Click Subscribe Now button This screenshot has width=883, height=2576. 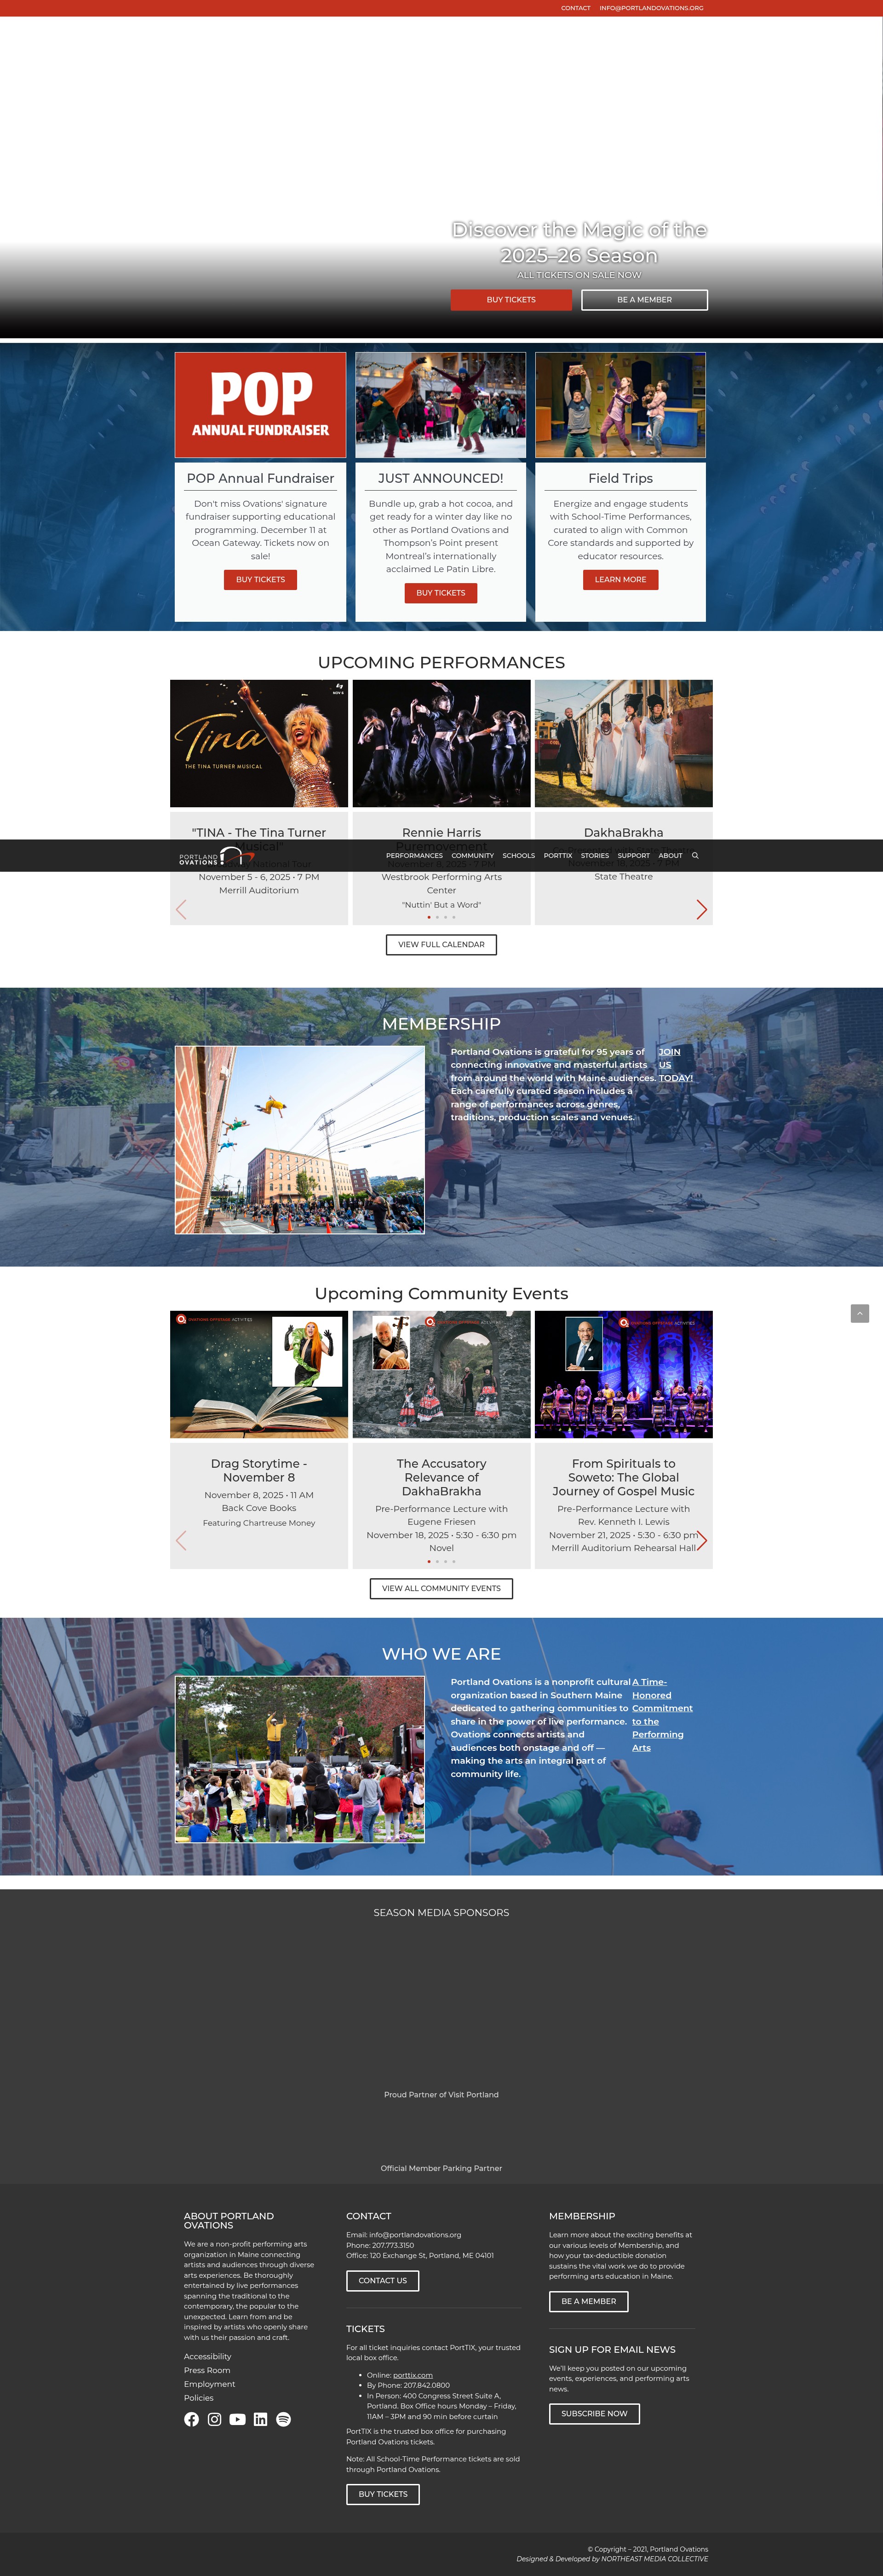coord(594,2413)
